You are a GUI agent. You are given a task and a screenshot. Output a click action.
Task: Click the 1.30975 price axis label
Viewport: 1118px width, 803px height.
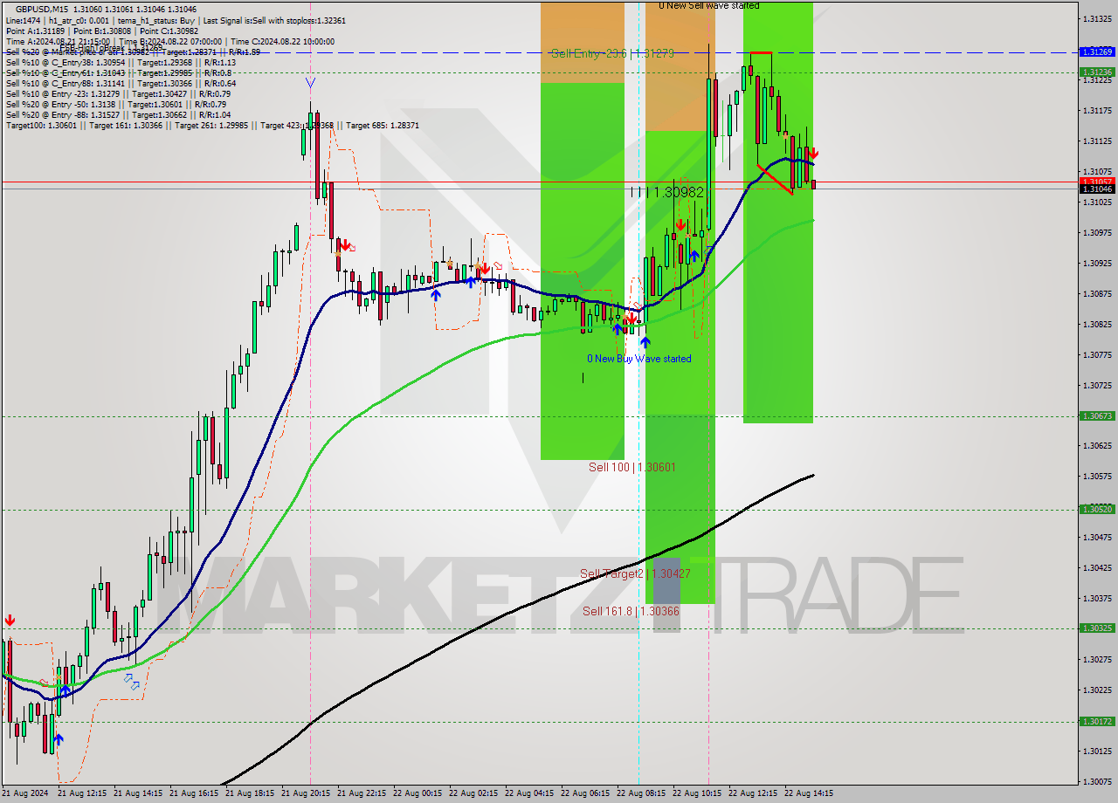[x=1097, y=232]
